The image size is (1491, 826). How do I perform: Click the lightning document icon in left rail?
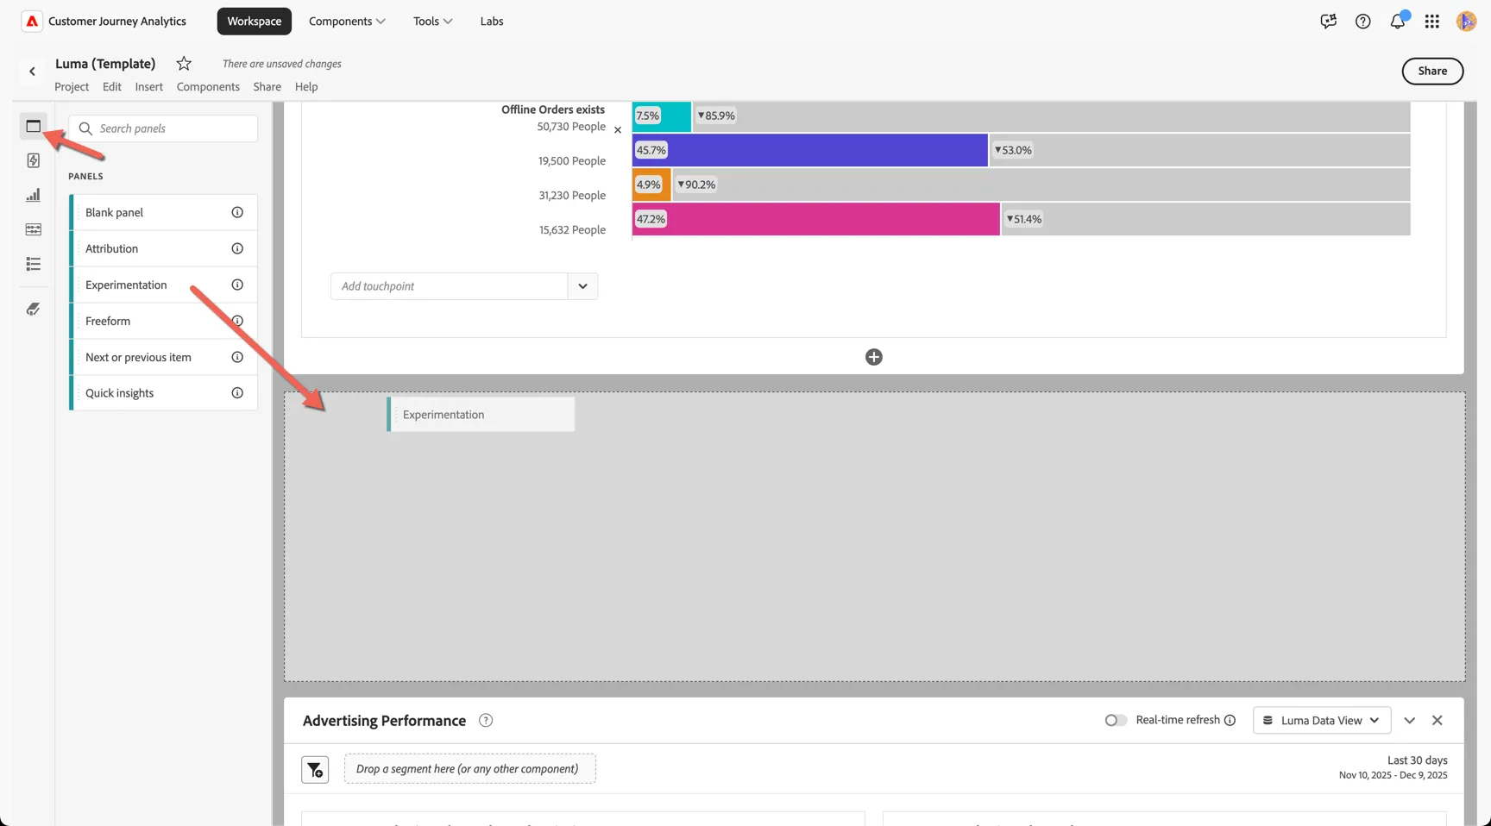(x=33, y=160)
